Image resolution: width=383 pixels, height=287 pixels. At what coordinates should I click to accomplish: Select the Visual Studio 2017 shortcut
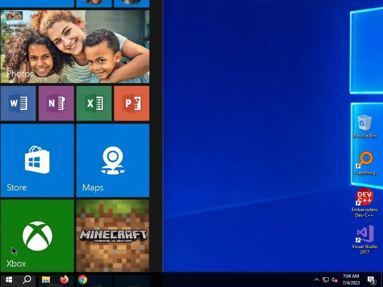pos(364,240)
